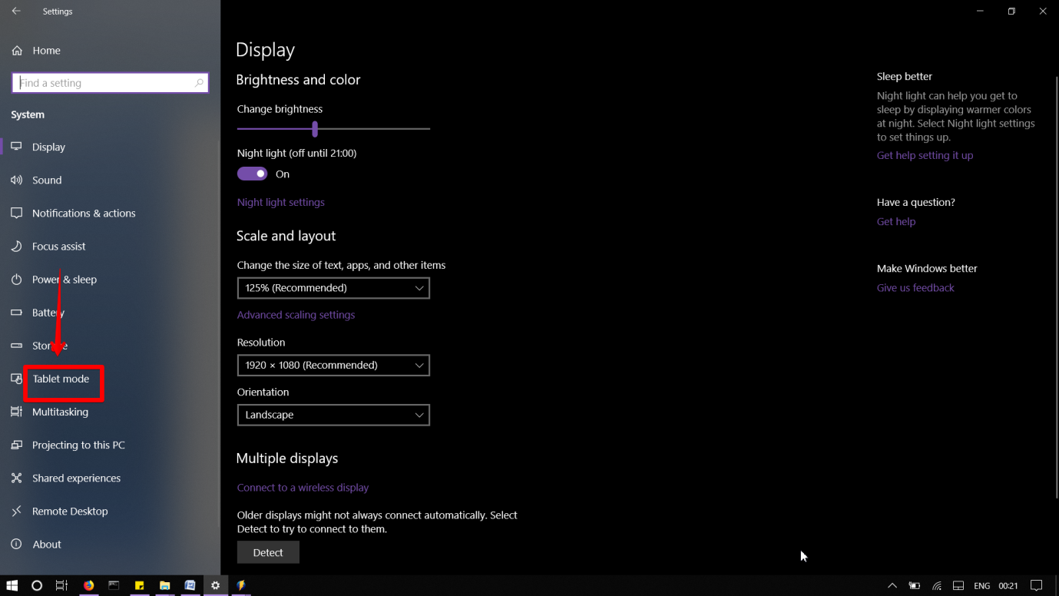Focus the Find a setting search field
This screenshot has height=596, width=1059.
pos(110,83)
